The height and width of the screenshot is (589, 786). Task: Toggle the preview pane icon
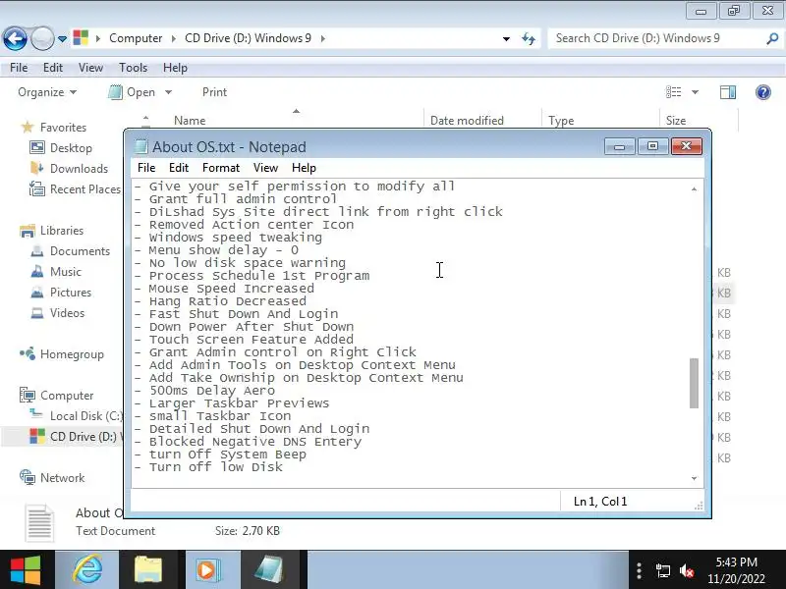tap(728, 92)
